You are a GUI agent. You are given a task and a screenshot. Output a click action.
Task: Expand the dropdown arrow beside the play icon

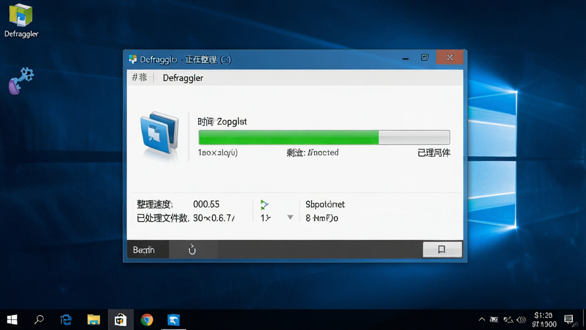tap(290, 217)
